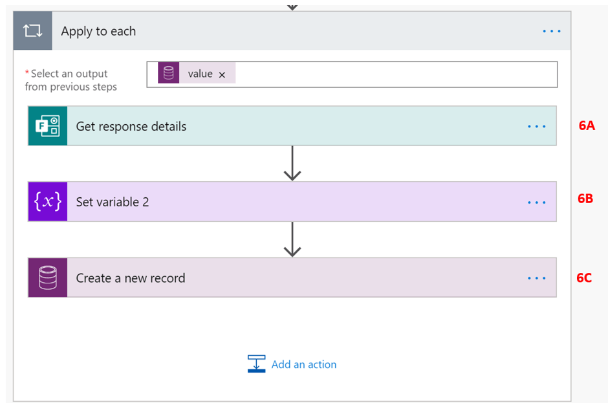Image resolution: width=608 pixels, height=403 pixels.
Task: Click the Apply to each loop icon
Action: pyautogui.click(x=32, y=30)
